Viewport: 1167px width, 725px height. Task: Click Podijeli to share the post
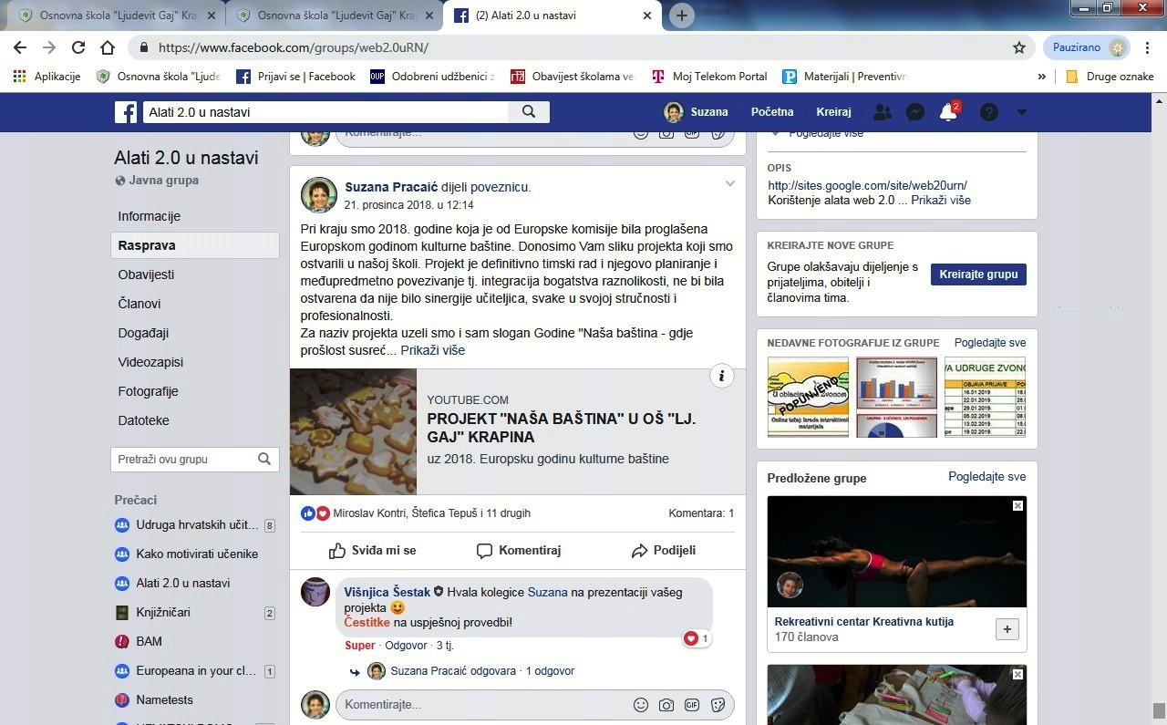[664, 551]
